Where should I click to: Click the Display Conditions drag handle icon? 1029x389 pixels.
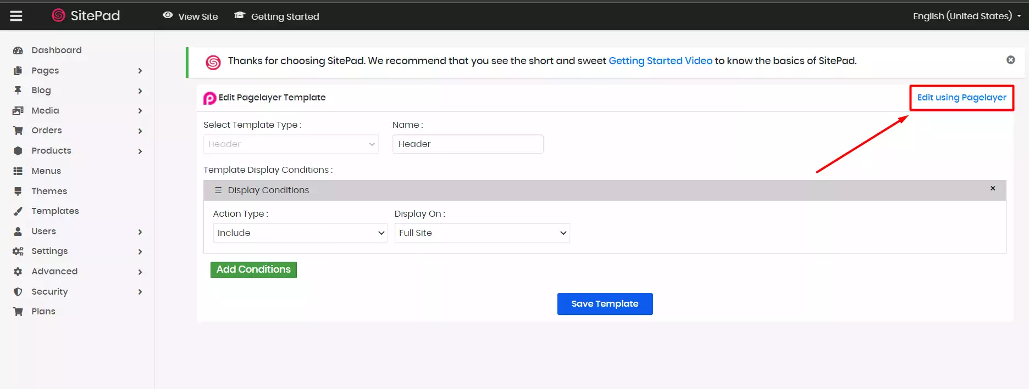(x=218, y=190)
